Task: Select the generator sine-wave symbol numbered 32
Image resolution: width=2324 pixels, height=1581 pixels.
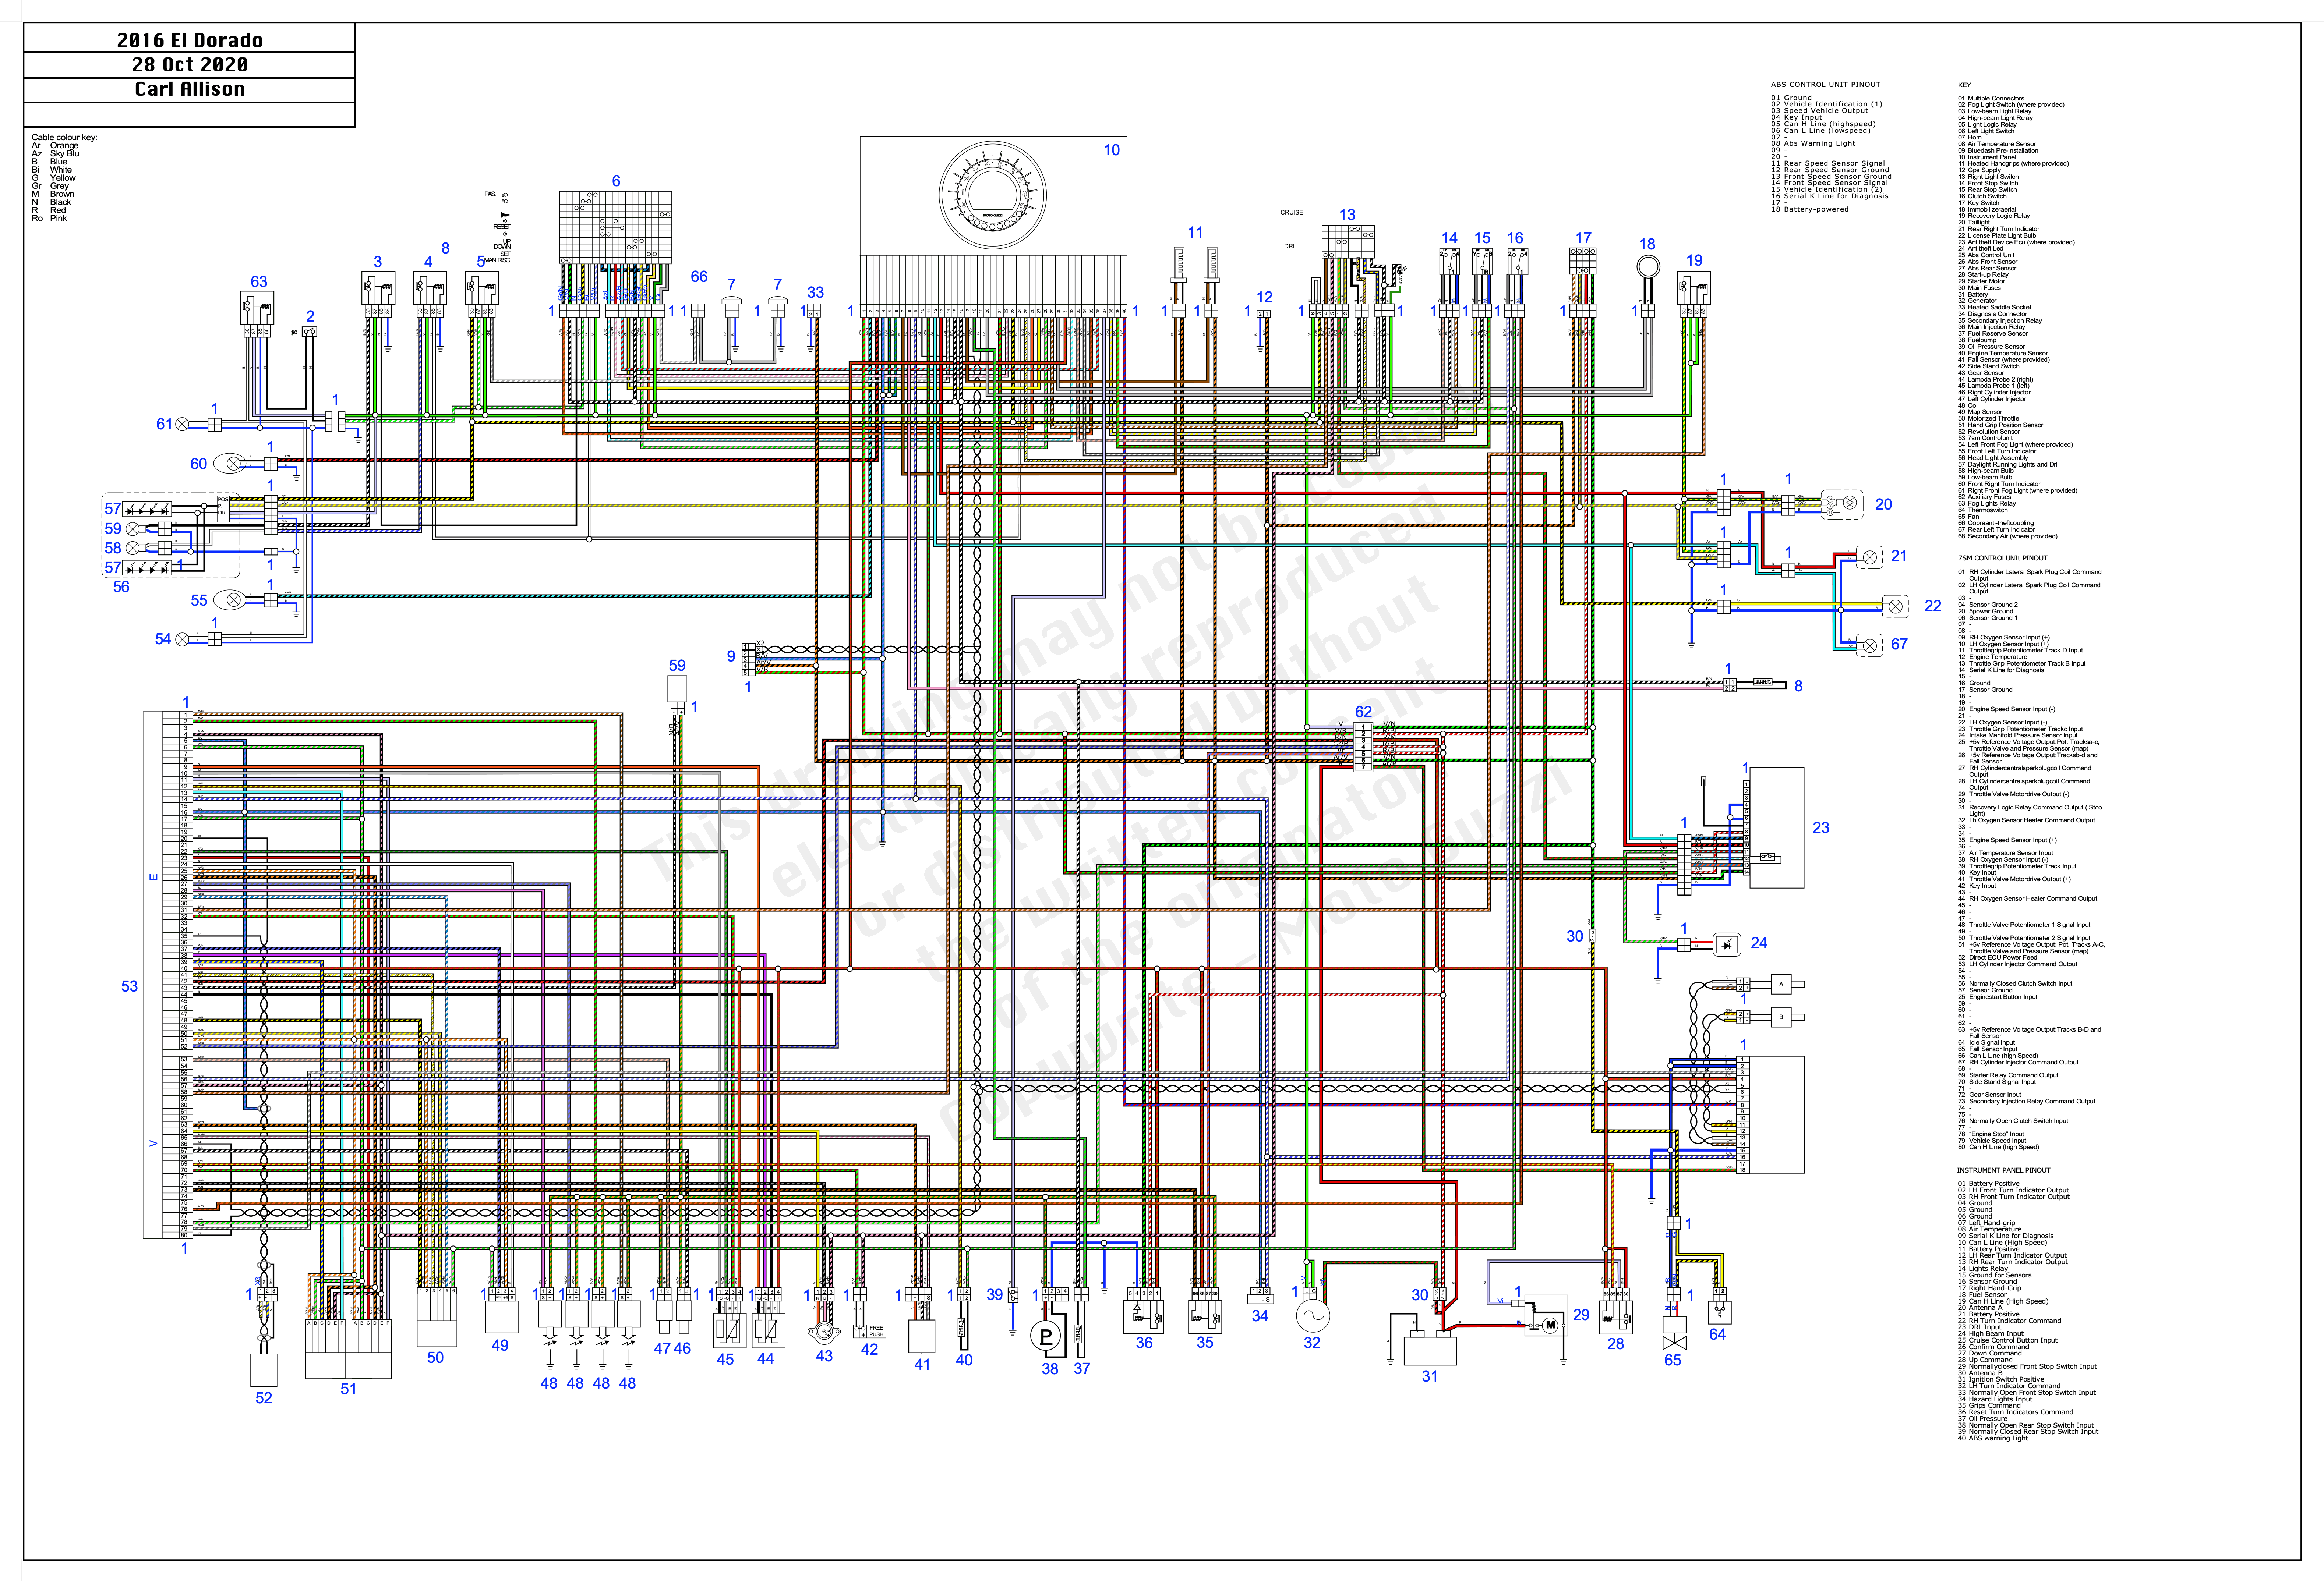Action: 1312,1316
